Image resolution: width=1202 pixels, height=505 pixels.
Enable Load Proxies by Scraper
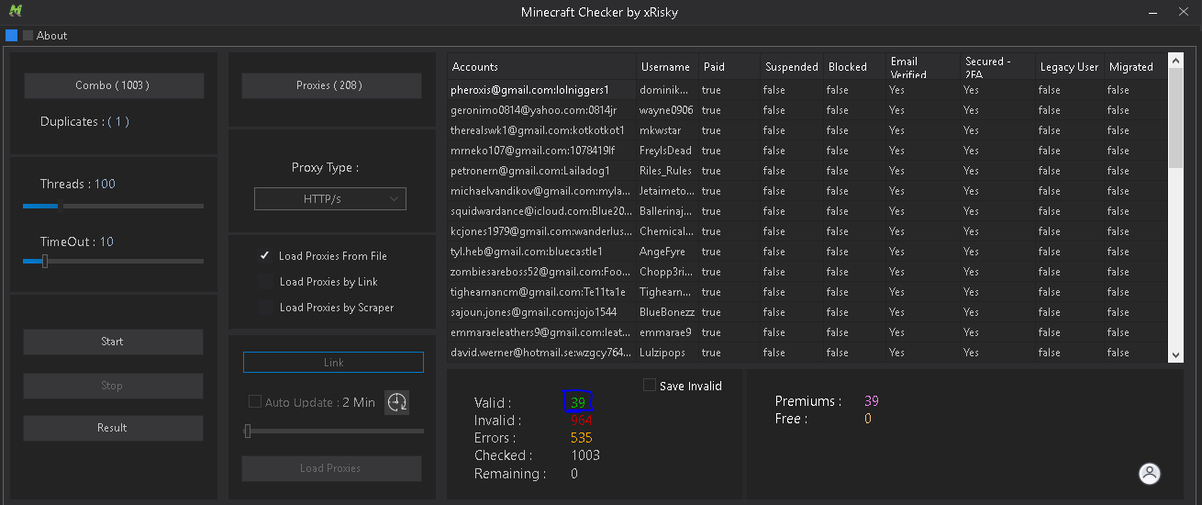pos(265,308)
